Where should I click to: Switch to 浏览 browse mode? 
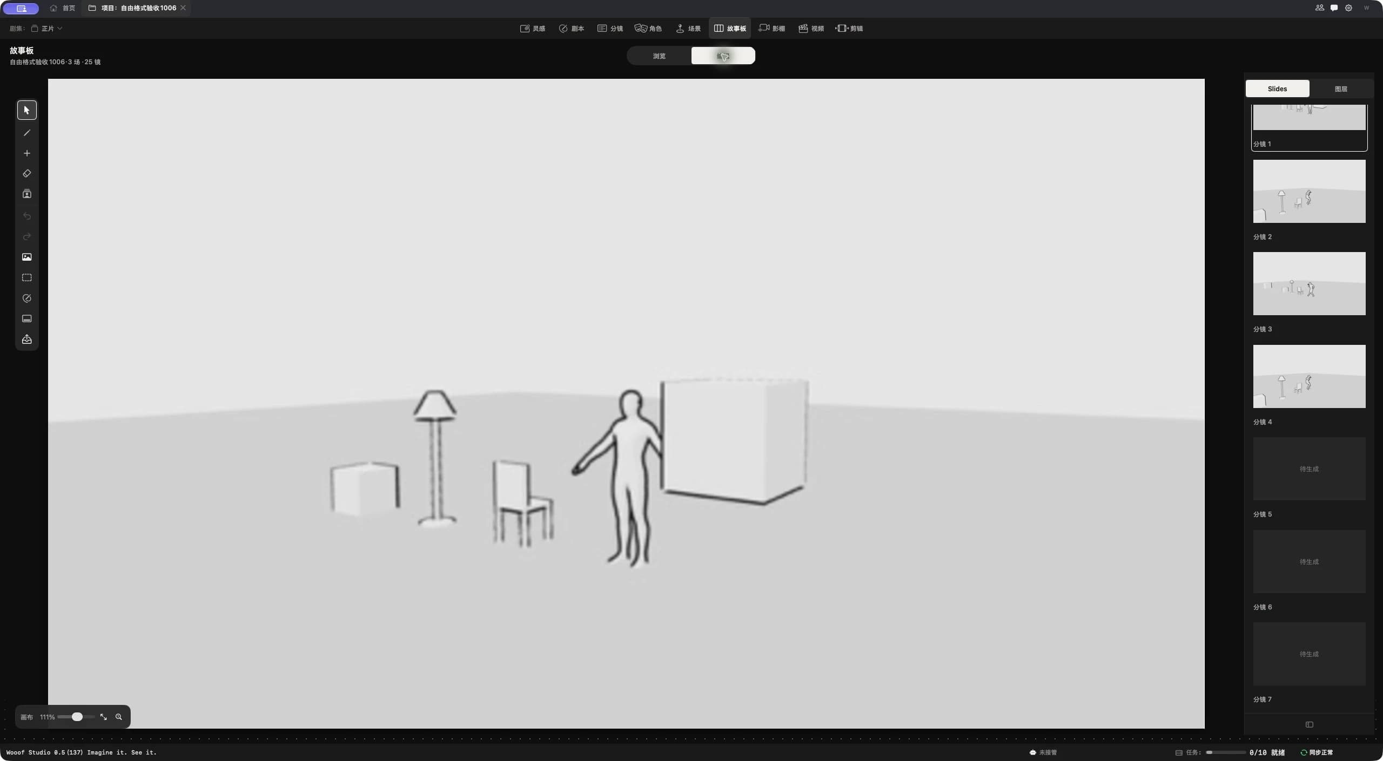coord(659,56)
